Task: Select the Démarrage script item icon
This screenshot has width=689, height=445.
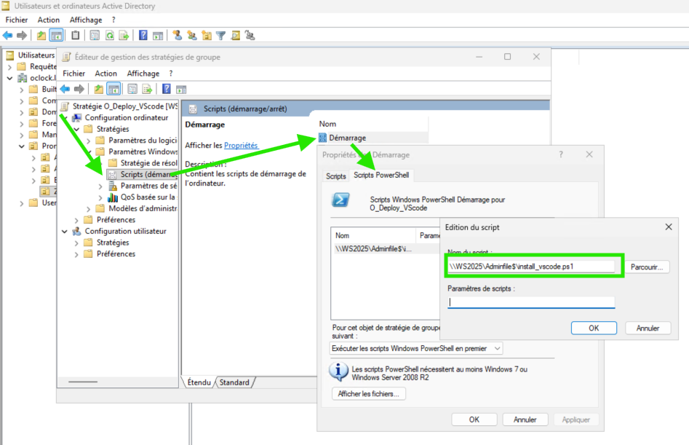Action: click(x=322, y=138)
